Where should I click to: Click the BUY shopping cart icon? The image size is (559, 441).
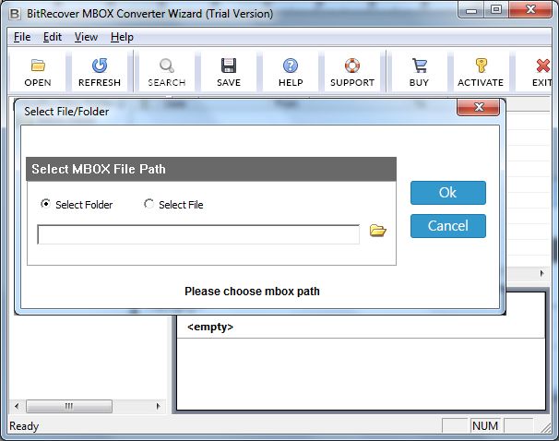(419, 66)
